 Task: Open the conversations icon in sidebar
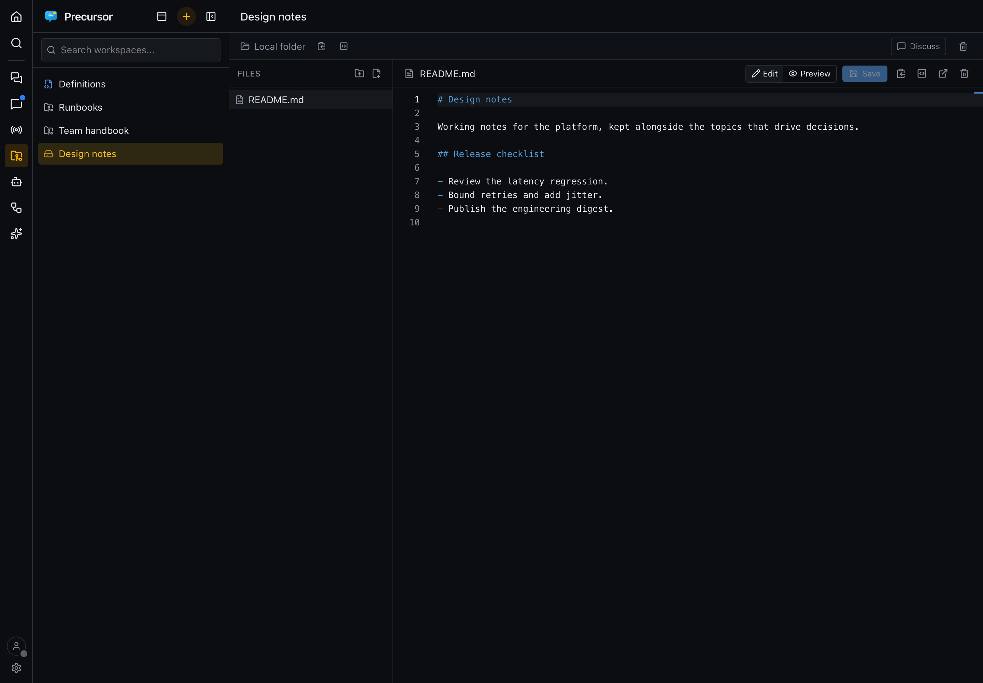coord(16,78)
